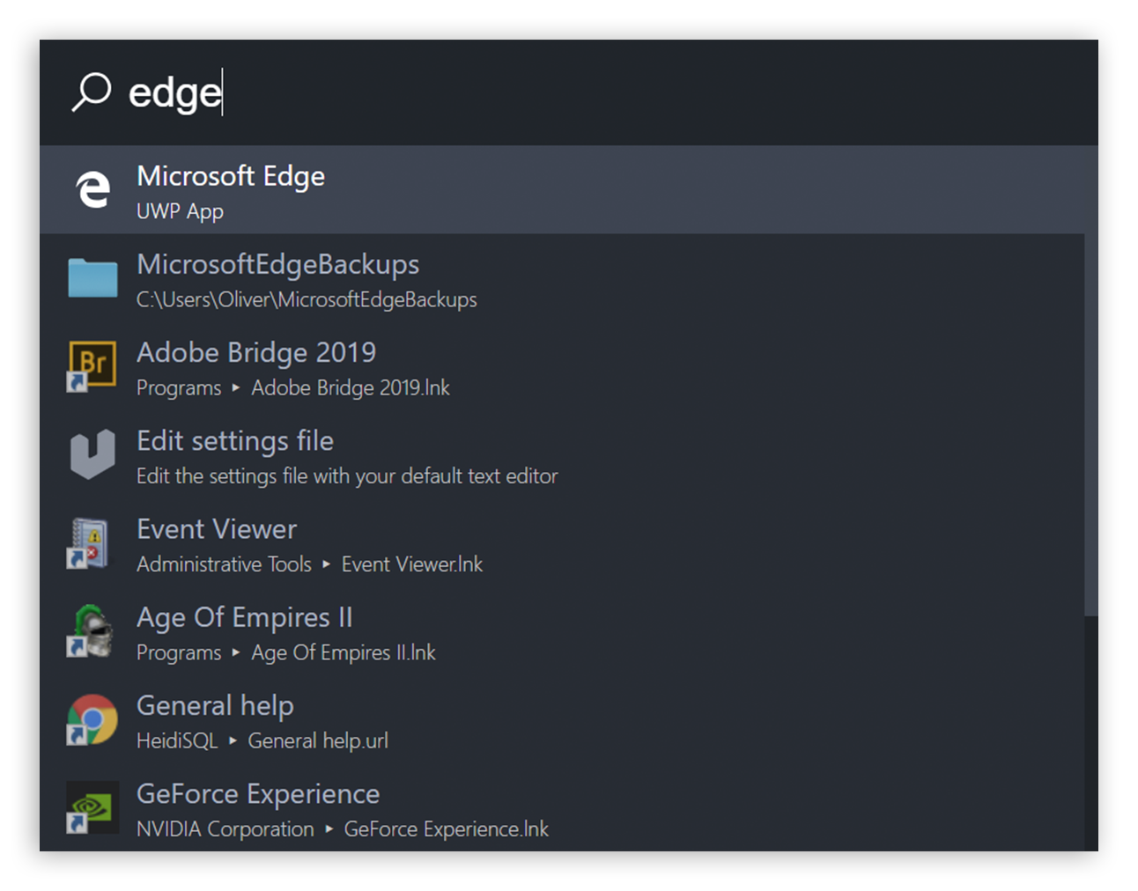Select the General help result title
The height and width of the screenshot is (891, 1138).
click(x=215, y=706)
